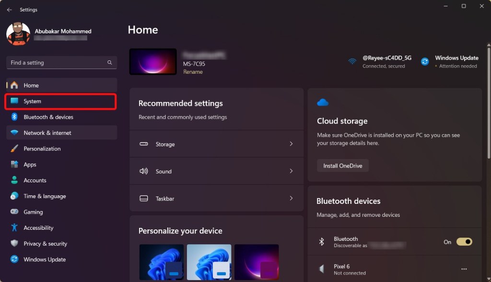491x282 pixels.
Task: Open the Home settings page
Action: point(62,85)
